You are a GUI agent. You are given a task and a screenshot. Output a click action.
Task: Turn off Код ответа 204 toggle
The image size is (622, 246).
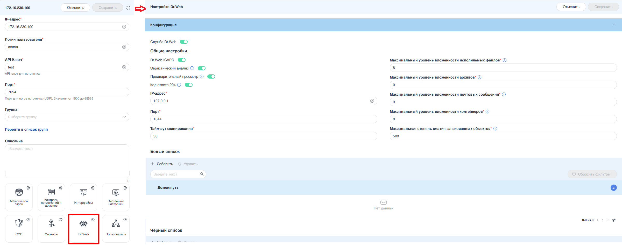coord(189,85)
